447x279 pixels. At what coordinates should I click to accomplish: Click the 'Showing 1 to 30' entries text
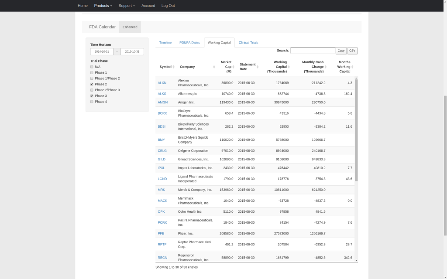[177, 267]
